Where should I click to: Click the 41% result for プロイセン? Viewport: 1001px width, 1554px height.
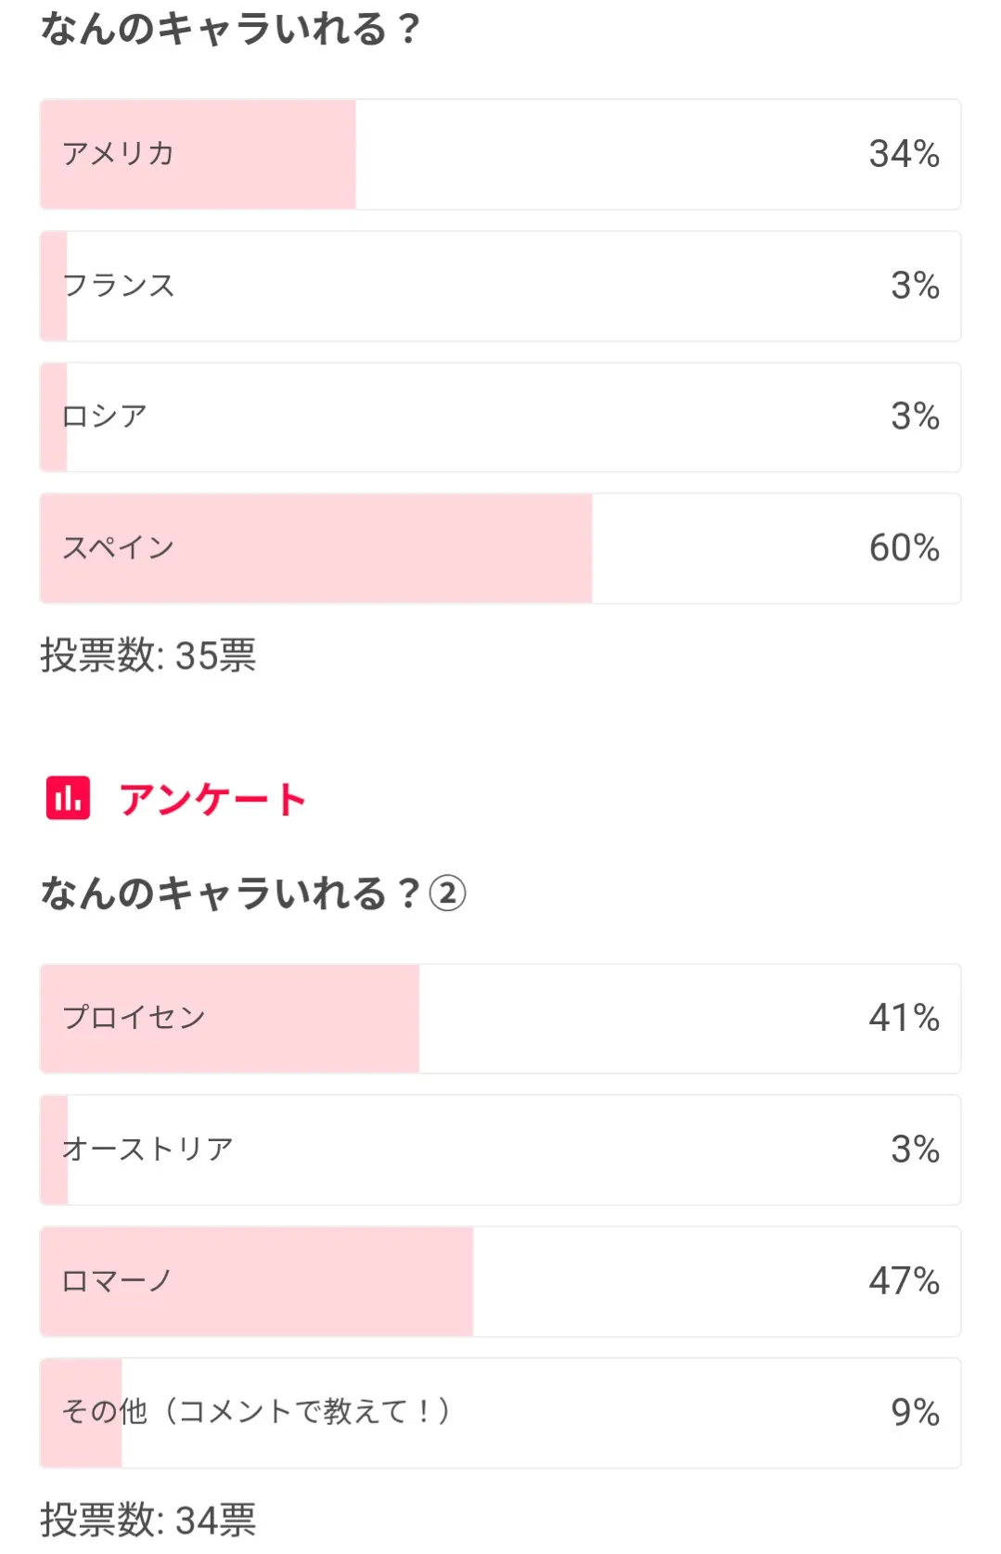click(x=904, y=1018)
